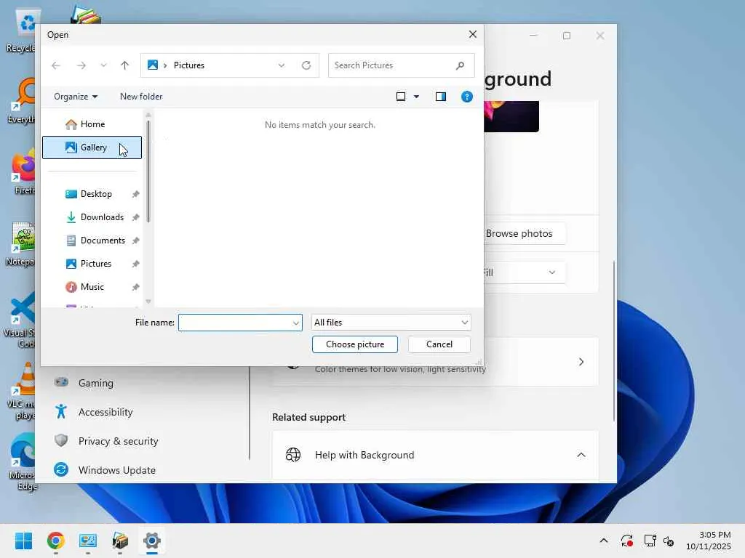Click the network tray icon
745x558 pixels.
(x=650, y=541)
